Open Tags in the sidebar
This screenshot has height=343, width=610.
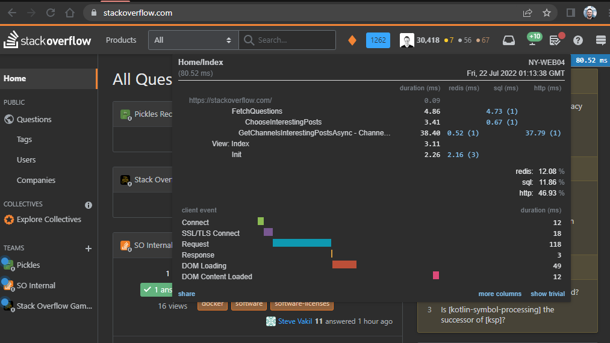24,139
